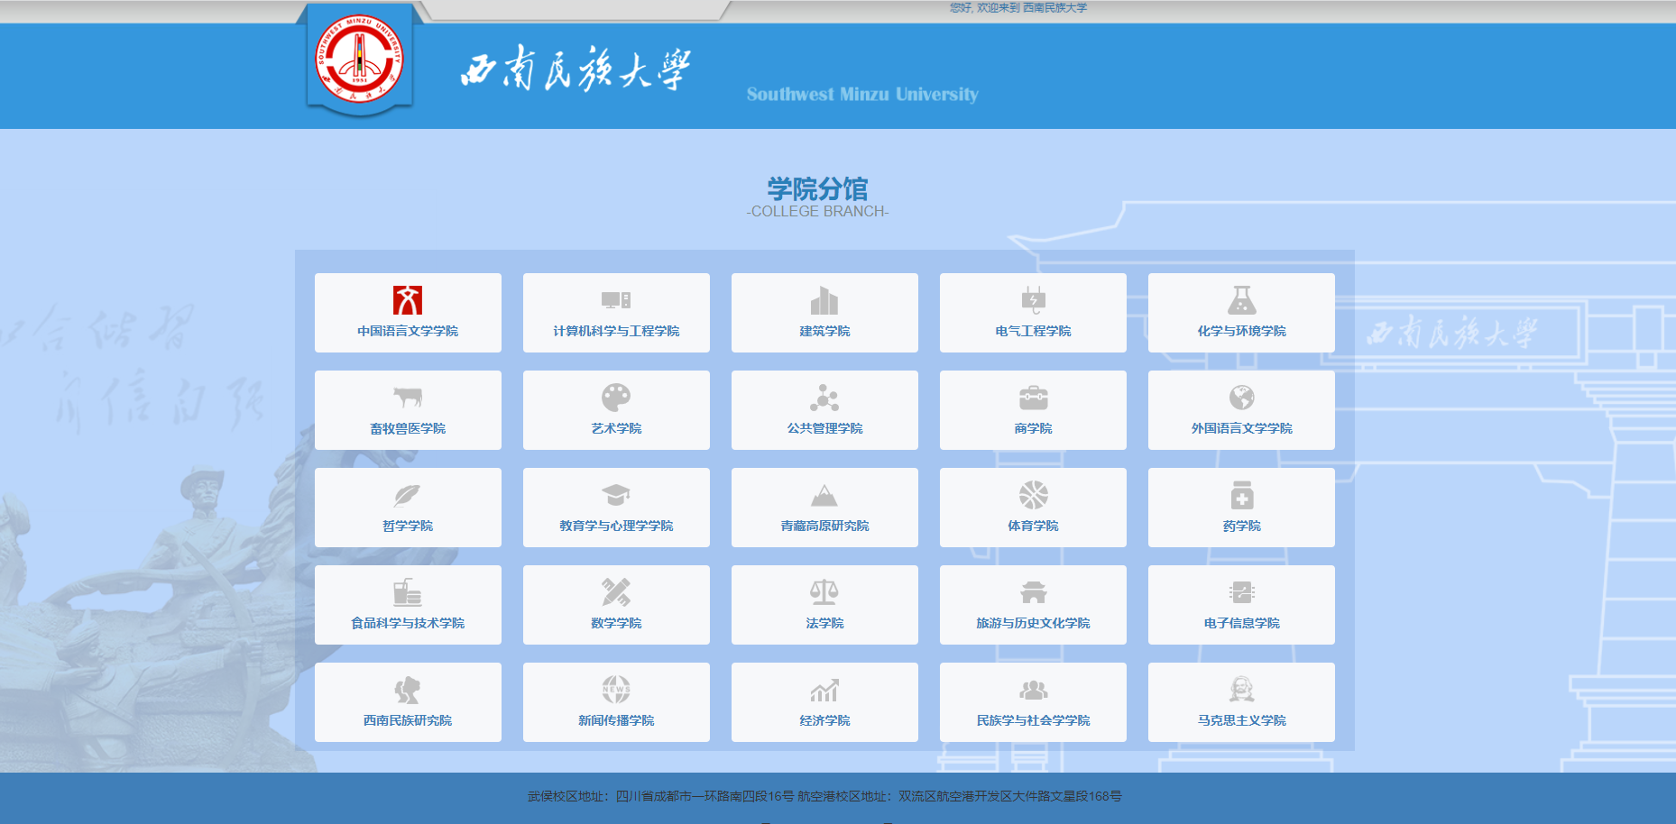The width and height of the screenshot is (1676, 824).
Task: Click the 公共管理学院 text link
Action: (x=824, y=428)
